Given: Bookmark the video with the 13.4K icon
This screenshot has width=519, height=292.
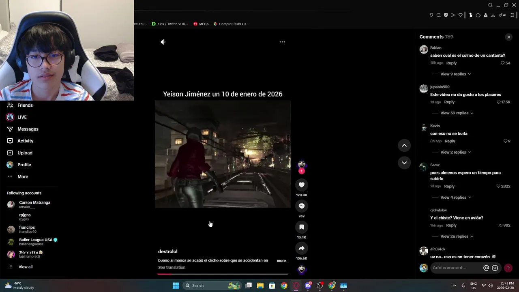Looking at the screenshot, I should (301, 227).
